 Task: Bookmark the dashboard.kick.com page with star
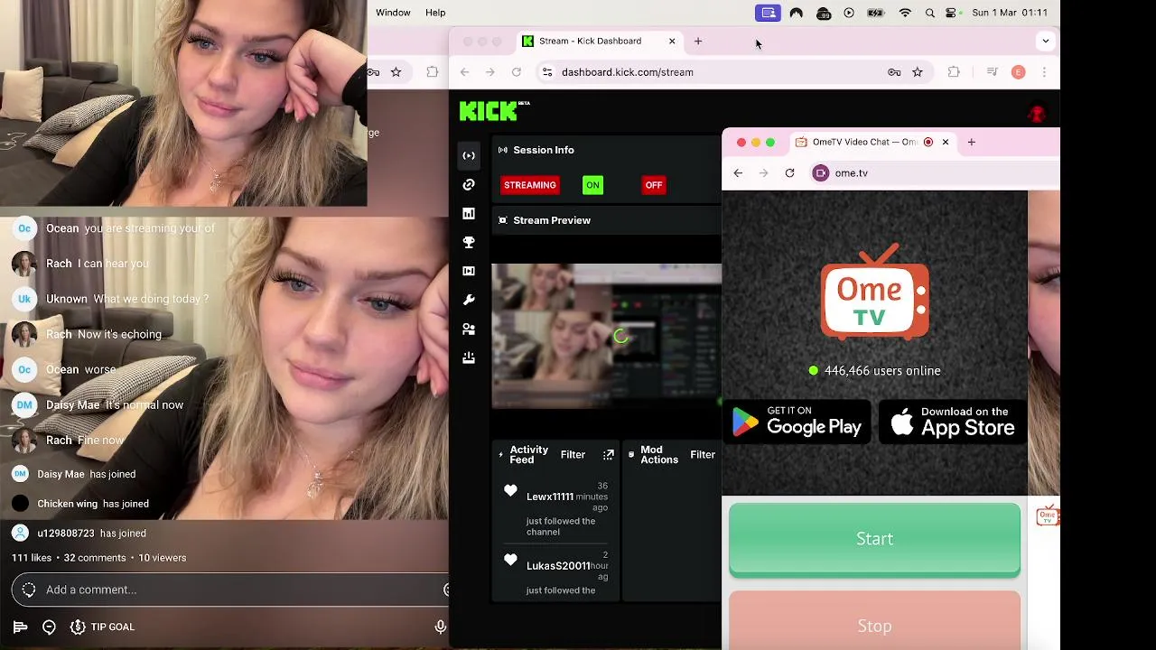point(918,72)
